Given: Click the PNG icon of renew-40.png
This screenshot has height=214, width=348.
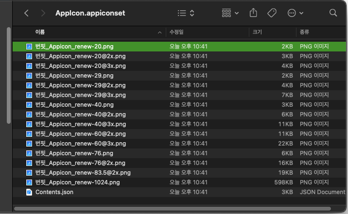Looking at the screenshot, I should point(29,105).
